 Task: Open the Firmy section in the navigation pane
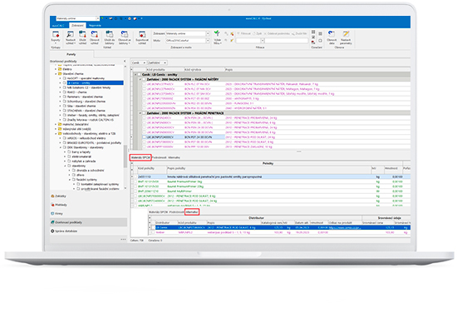coord(57,213)
